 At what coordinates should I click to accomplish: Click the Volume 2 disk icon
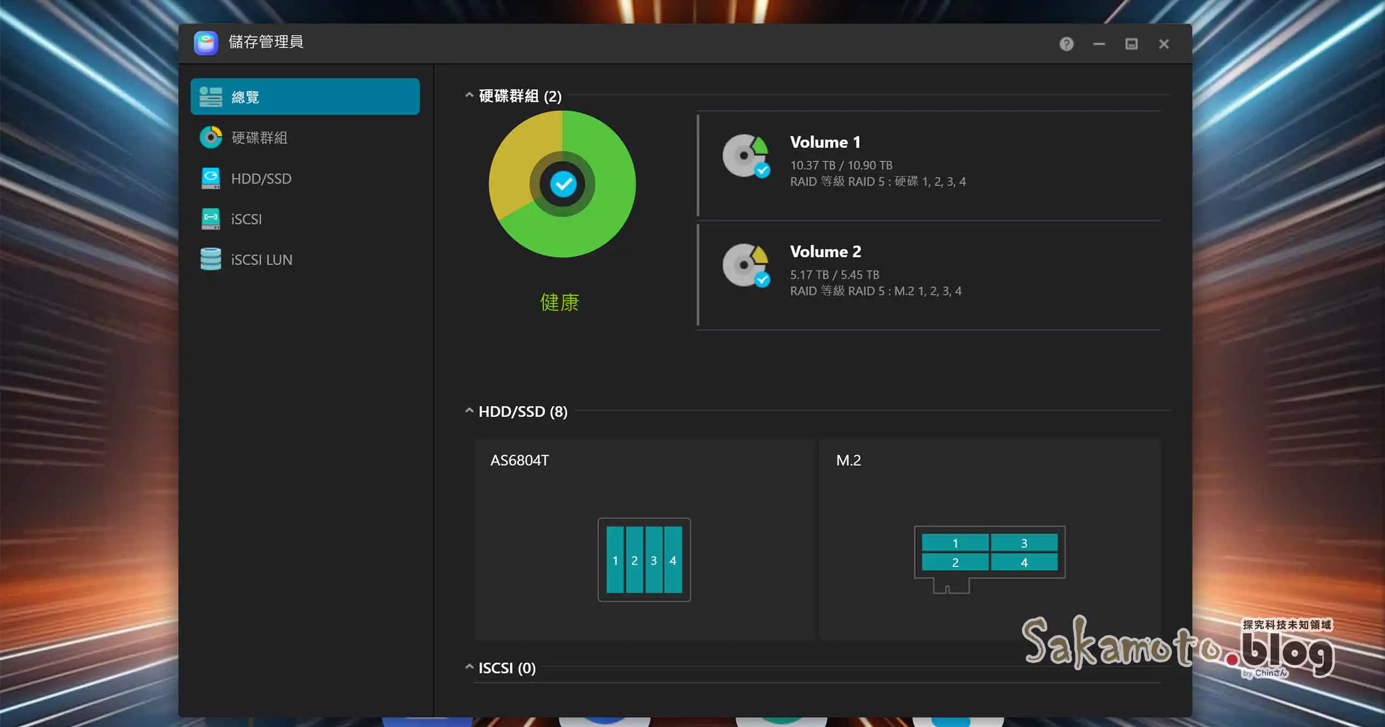point(746,265)
